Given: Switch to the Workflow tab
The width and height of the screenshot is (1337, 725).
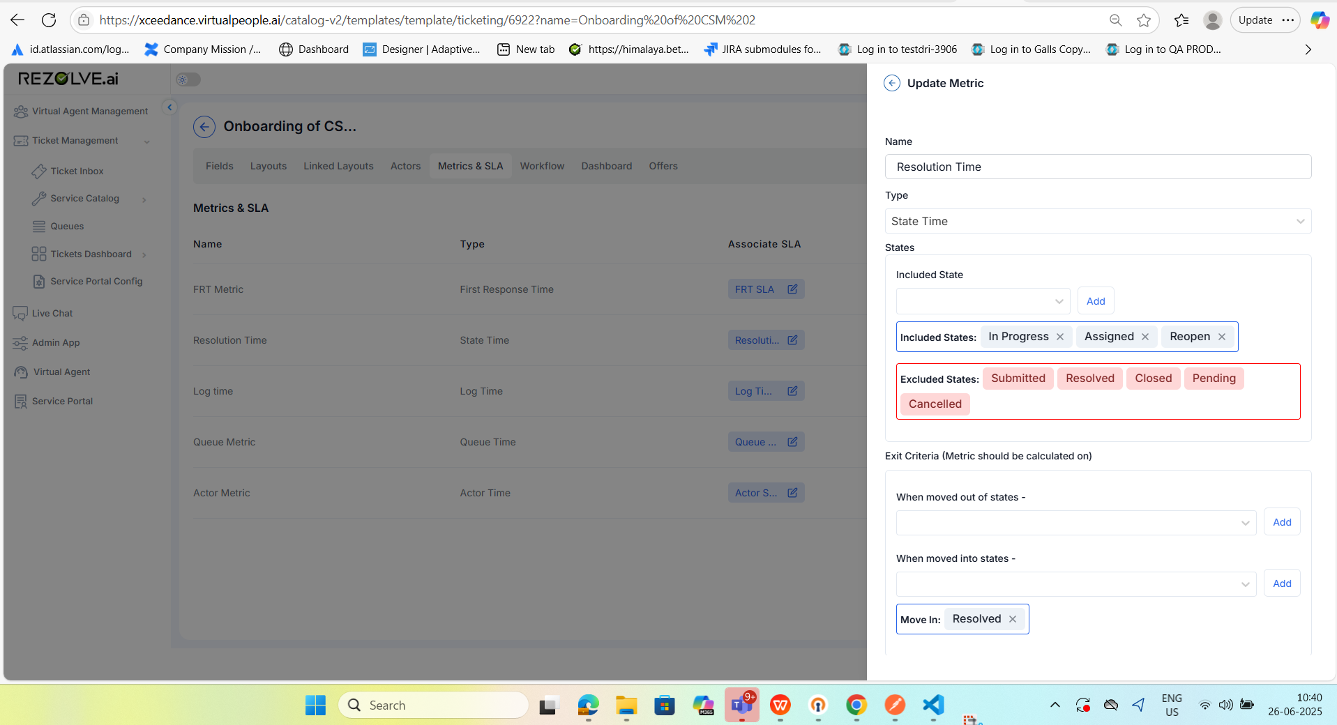Looking at the screenshot, I should click(x=542, y=166).
